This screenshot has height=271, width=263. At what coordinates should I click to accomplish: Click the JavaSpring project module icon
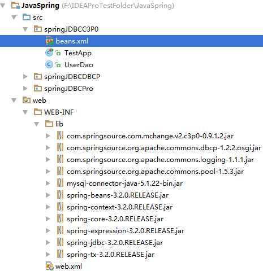point(15,5)
